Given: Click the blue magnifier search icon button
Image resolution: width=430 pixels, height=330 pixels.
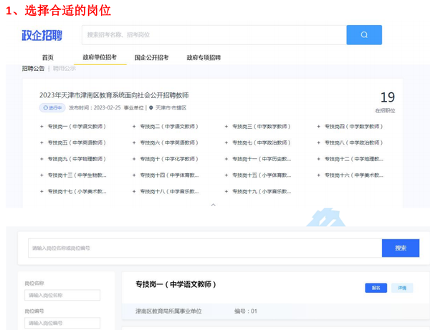Looking at the screenshot, I should (364, 35).
